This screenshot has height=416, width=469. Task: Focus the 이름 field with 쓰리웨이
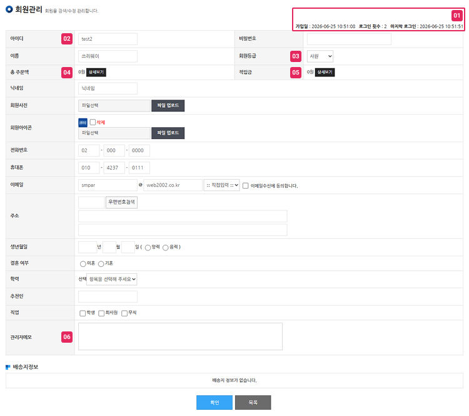pos(108,56)
